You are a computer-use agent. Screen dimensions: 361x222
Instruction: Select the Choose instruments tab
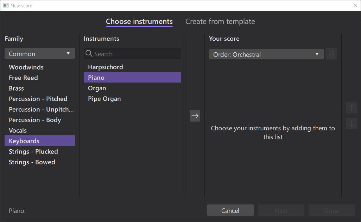pyautogui.click(x=139, y=21)
